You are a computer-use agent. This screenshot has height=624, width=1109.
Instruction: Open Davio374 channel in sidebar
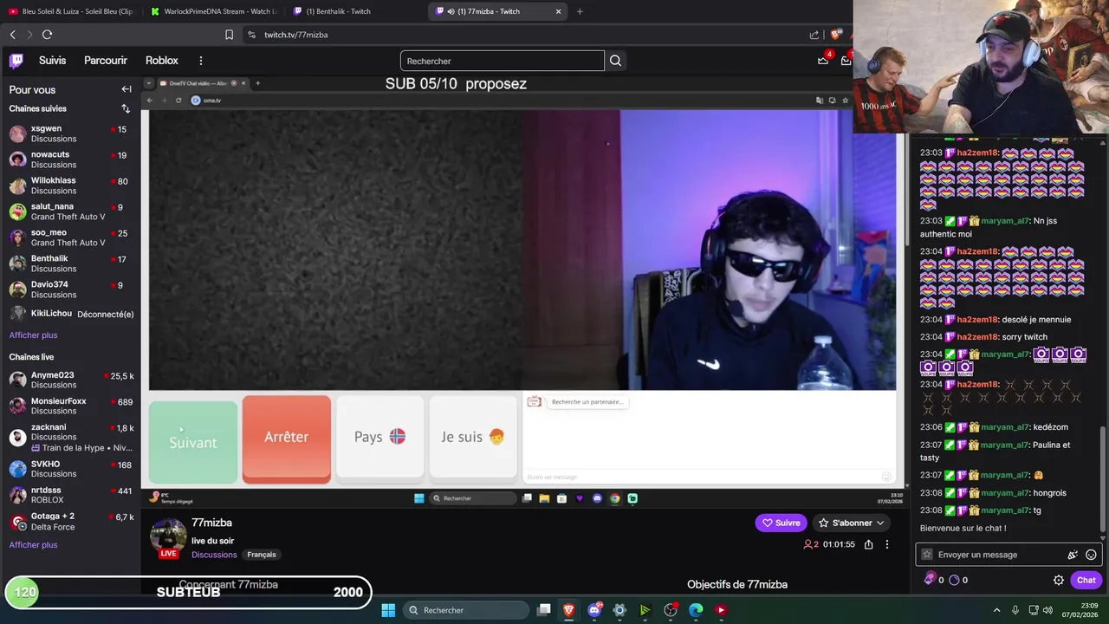[x=71, y=289]
